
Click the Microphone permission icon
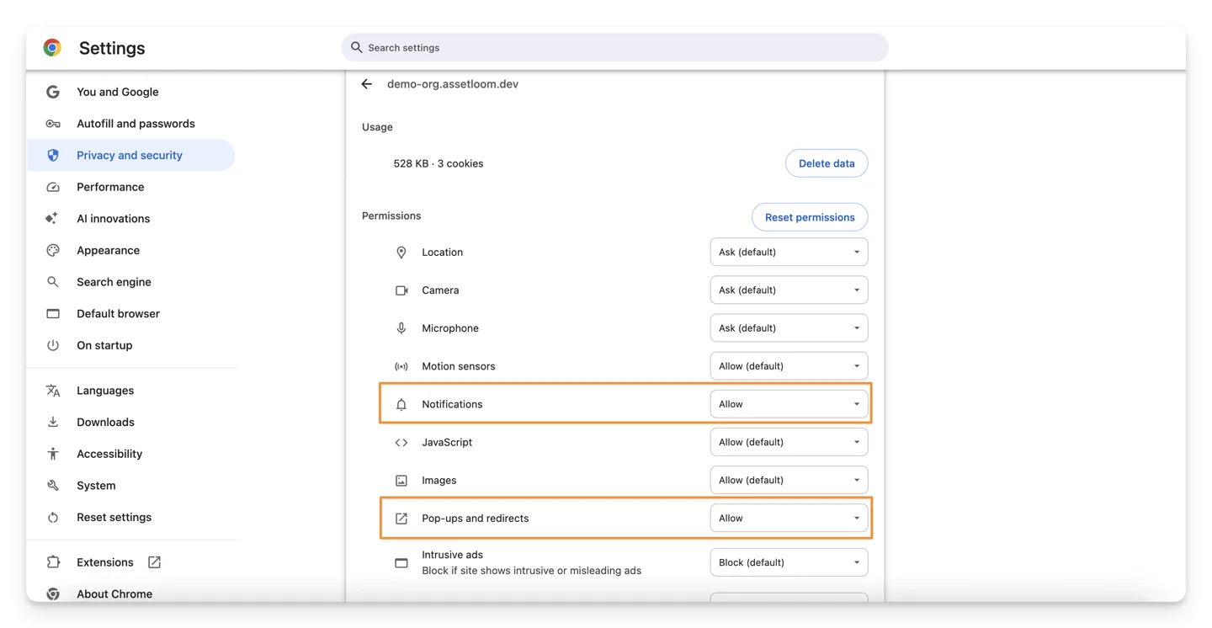[401, 328]
